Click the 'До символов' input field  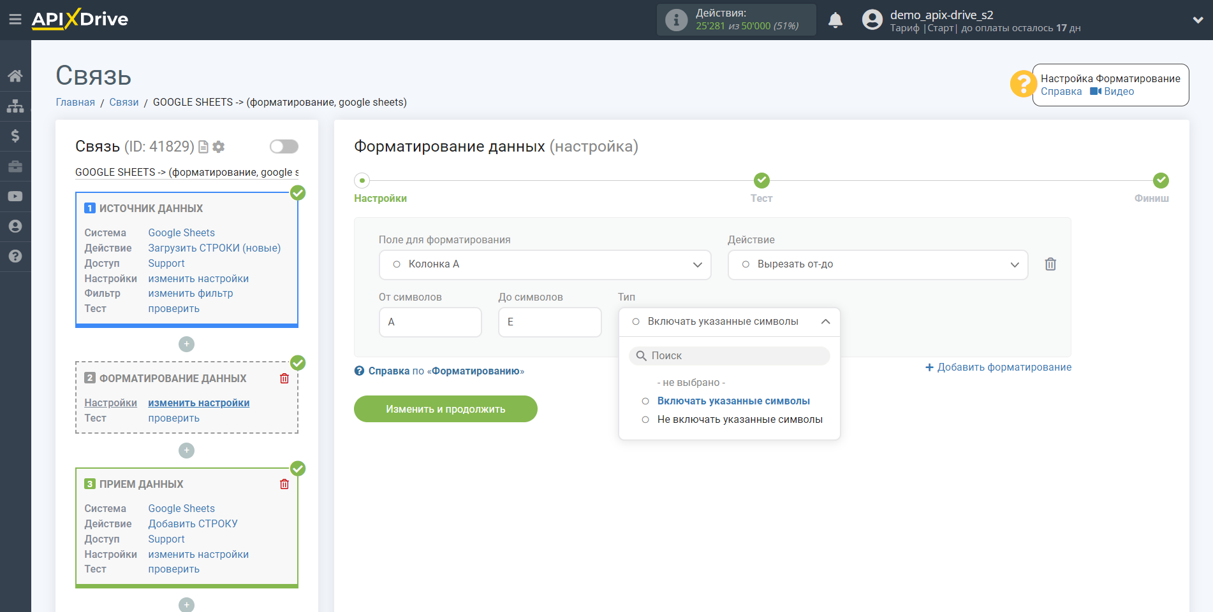(550, 322)
